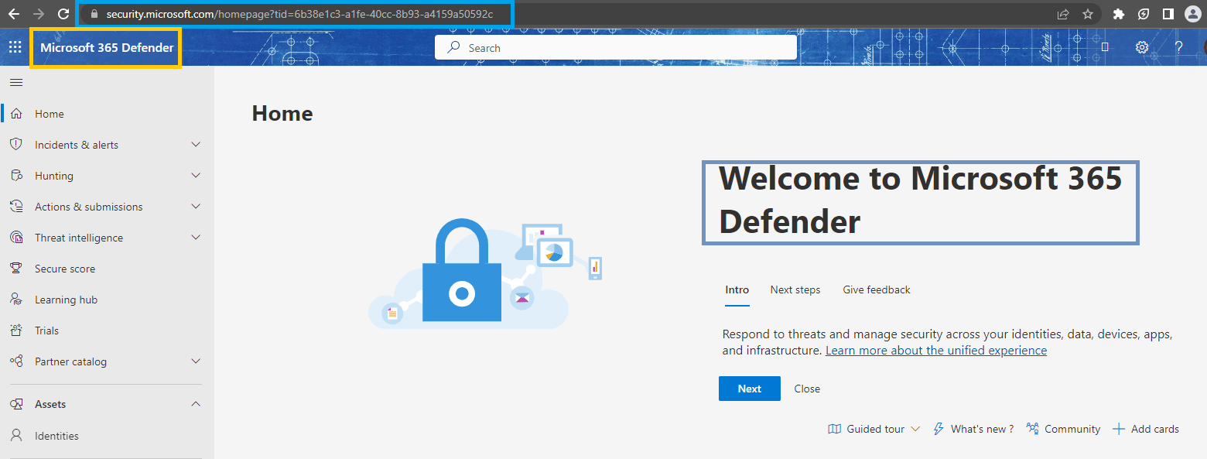This screenshot has height=459, width=1207.
Task: Follow the unified experience learn more link
Action: 935,350
